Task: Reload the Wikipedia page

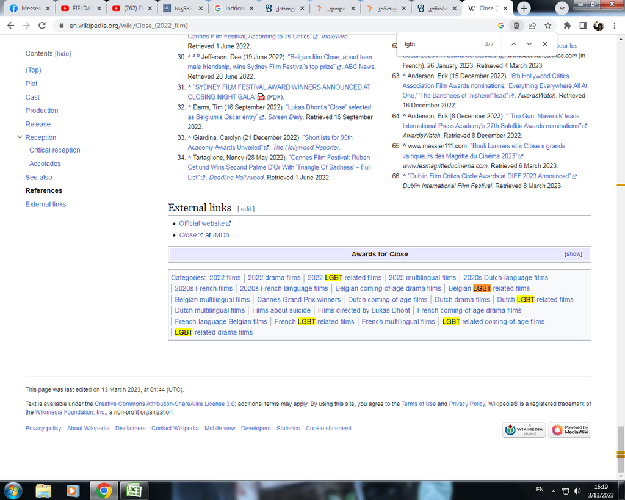Action: point(42,26)
